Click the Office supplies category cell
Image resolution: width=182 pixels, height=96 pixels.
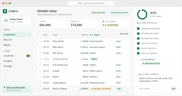pos(96,71)
